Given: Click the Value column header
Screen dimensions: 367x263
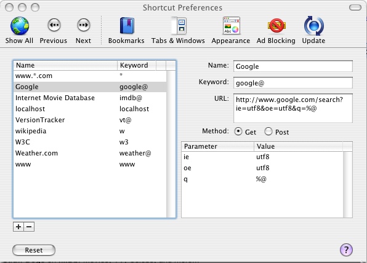Looking at the screenshot, I should tap(299, 146).
